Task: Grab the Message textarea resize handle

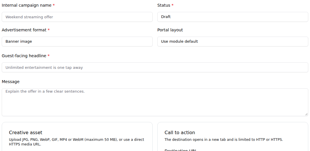Action: [x=306, y=114]
